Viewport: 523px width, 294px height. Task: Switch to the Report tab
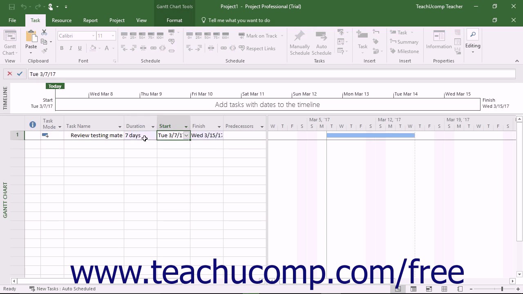point(90,20)
